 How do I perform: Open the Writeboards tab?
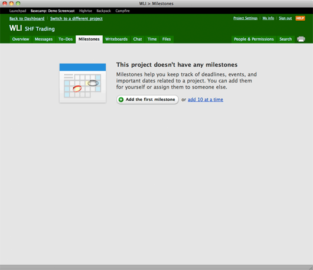[x=116, y=39]
